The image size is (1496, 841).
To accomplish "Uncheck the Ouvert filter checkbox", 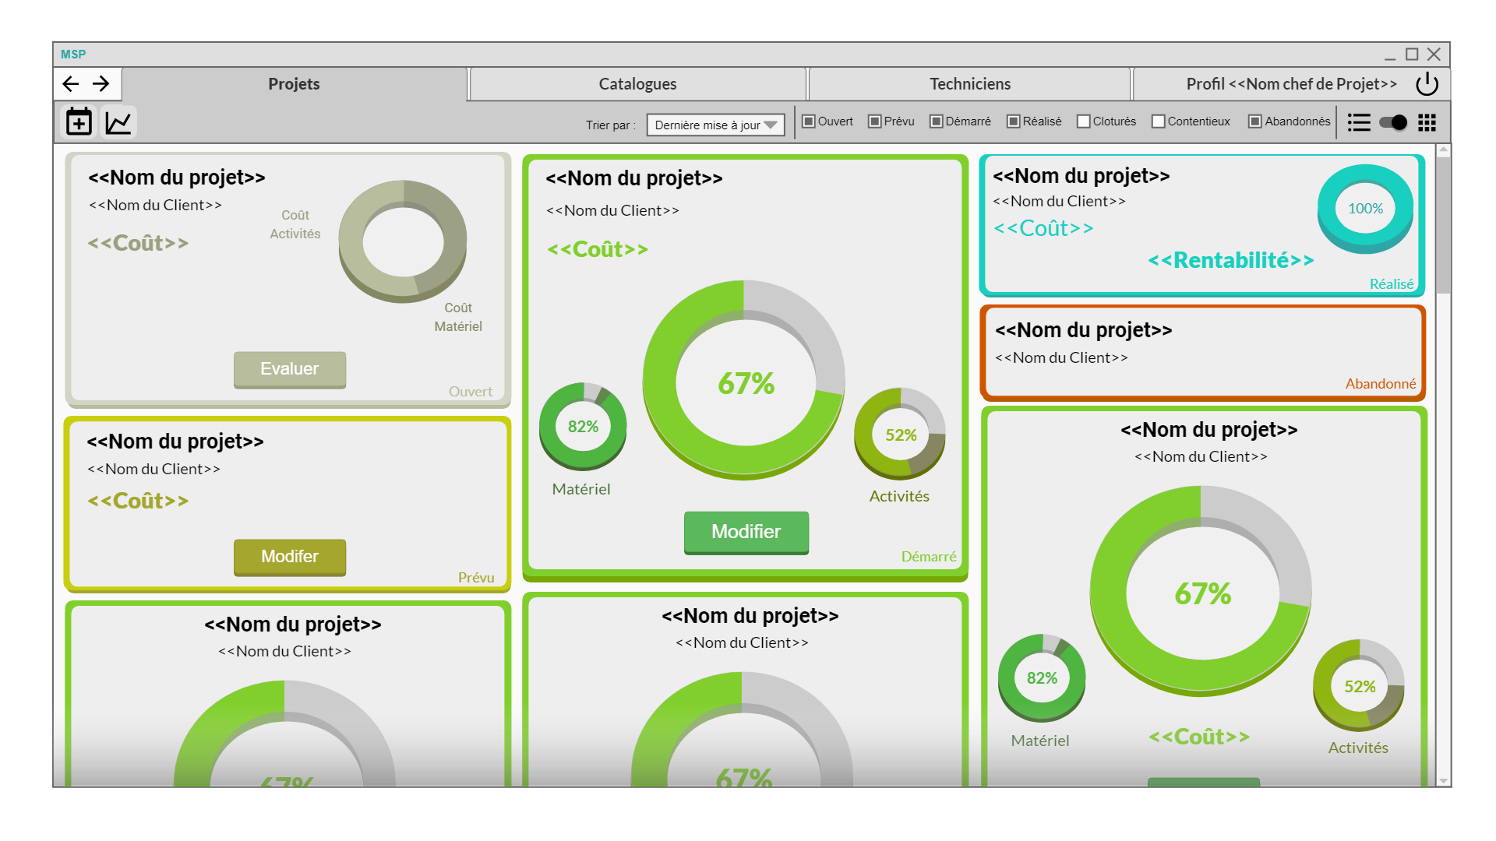I will coord(809,121).
